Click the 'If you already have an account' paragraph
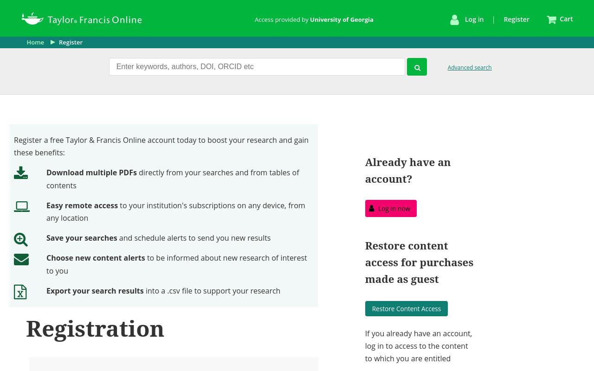Screen dimensions: 594x371 [419, 346]
